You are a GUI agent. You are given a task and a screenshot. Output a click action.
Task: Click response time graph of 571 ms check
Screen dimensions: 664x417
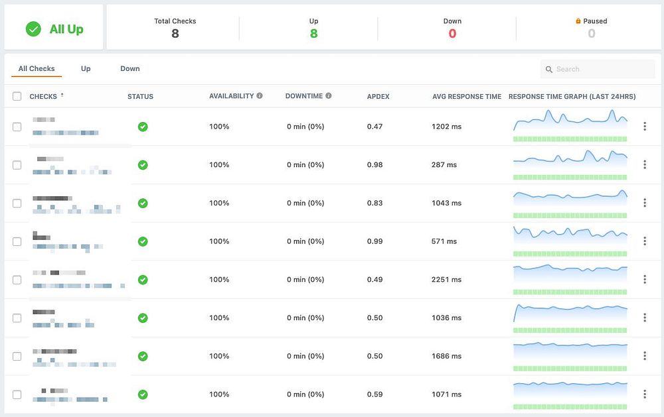tap(570, 241)
